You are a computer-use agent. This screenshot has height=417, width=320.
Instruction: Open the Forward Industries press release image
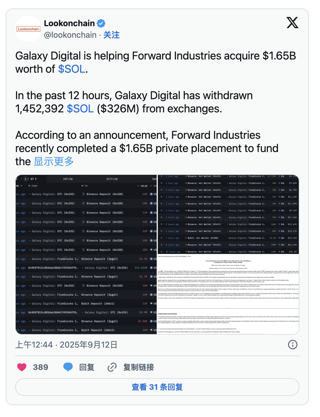[x=228, y=294]
